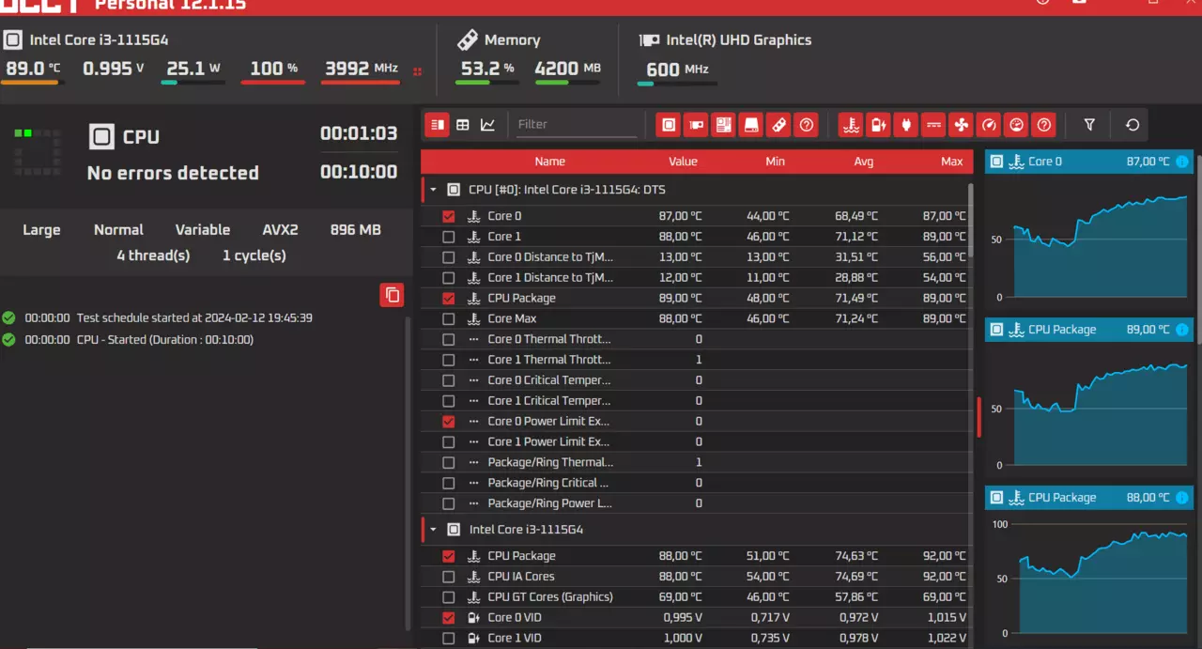Click the test log panel scrollbar
This screenshot has height=649, width=1202.
(408, 474)
